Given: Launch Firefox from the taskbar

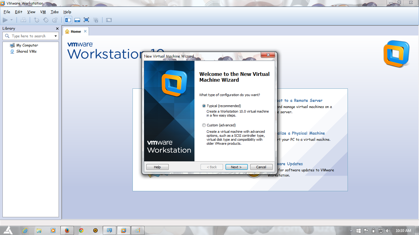Looking at the screenshot, I should 67,230.
